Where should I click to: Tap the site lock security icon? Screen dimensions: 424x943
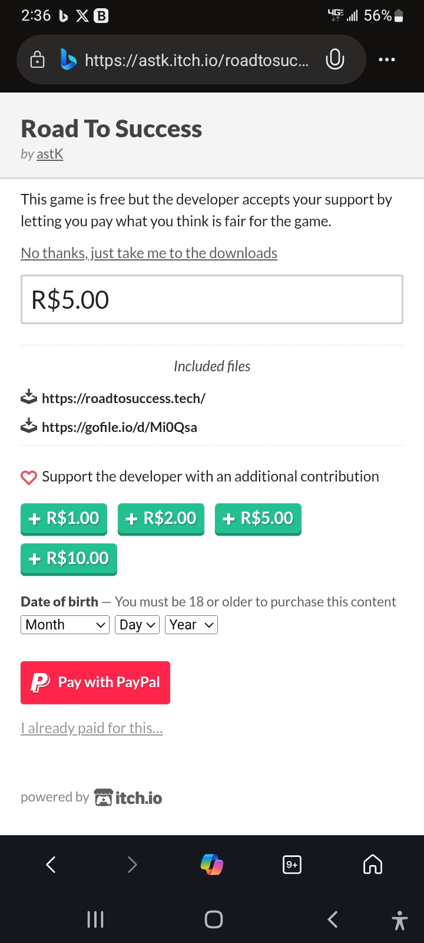coord(37,60)
